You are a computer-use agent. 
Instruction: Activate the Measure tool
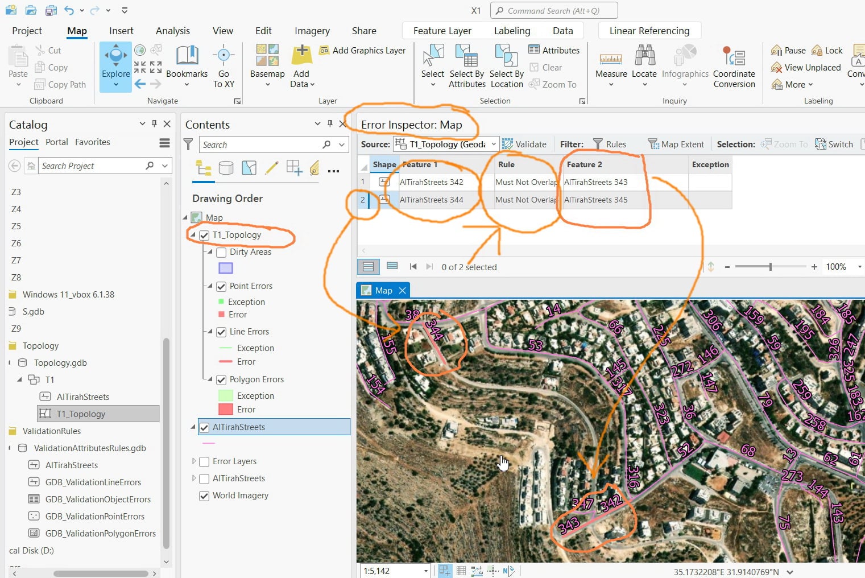click(x=611, y=67)
